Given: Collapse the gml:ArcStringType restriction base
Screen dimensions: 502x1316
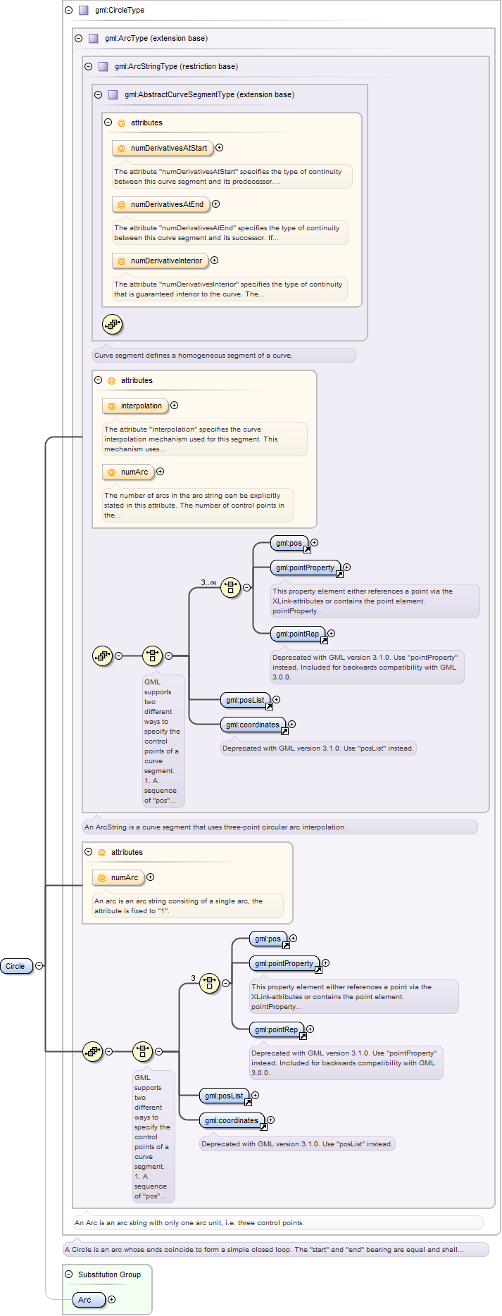Looking at the screenshot, I should point(88,67).
